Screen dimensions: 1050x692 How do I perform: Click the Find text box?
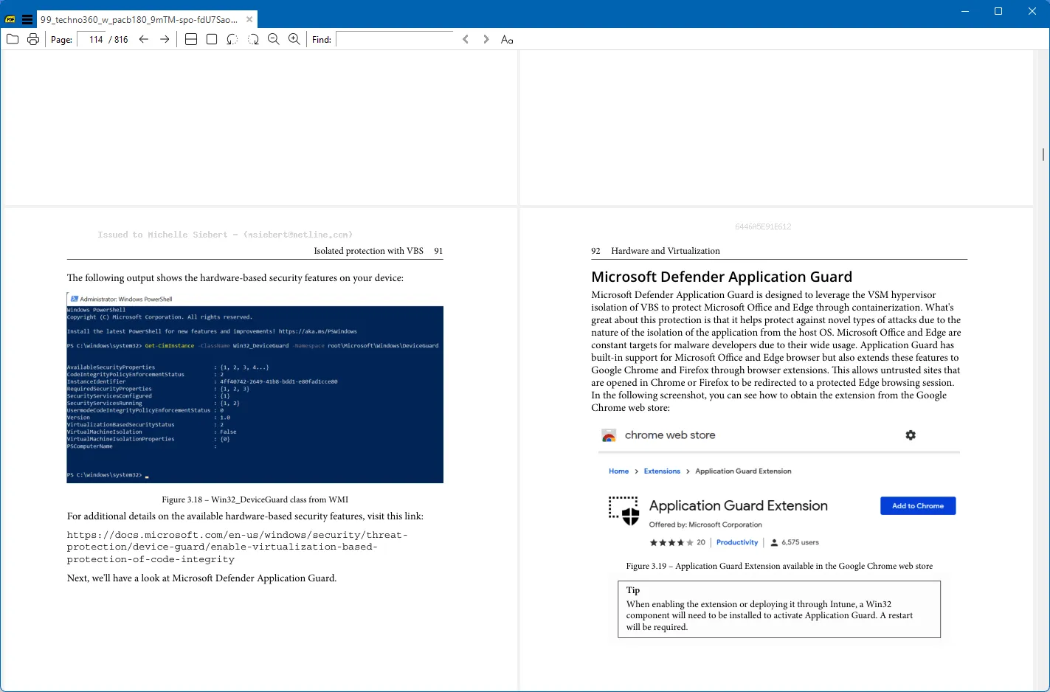point(394,40)
